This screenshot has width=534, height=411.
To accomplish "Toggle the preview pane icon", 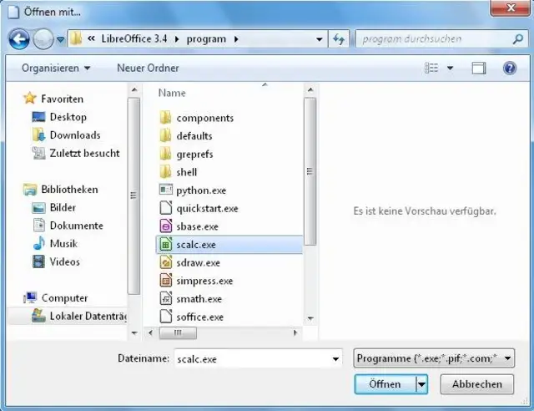I will (x=478, y=68).
